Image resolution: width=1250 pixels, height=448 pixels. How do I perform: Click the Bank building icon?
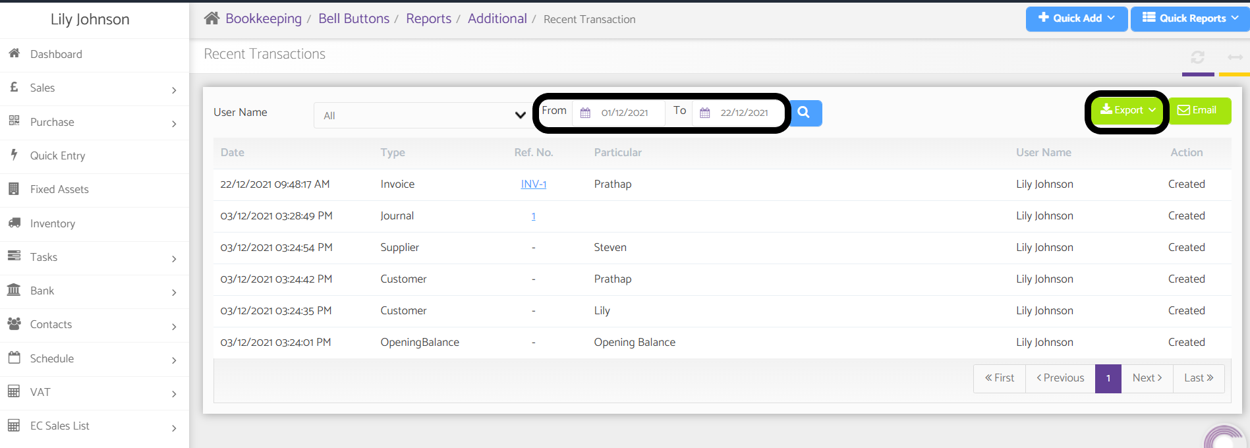(14, 289)
